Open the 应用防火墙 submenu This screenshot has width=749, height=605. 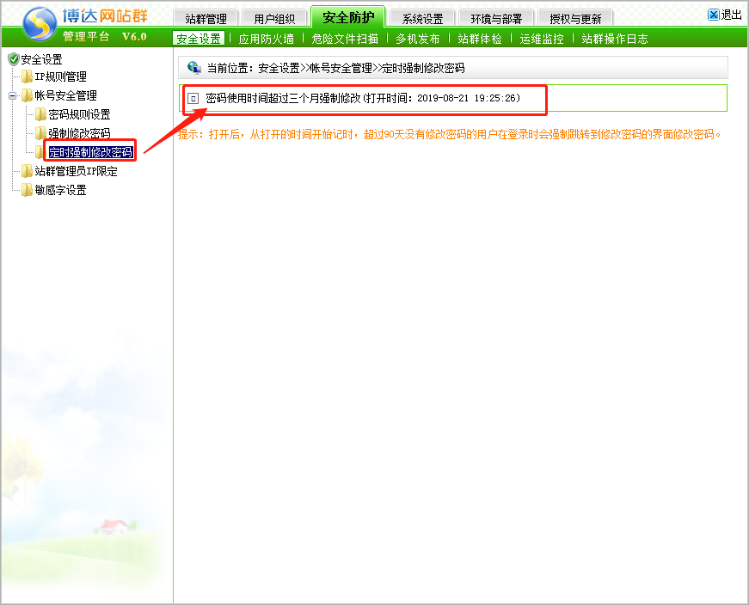click(266, 39)
